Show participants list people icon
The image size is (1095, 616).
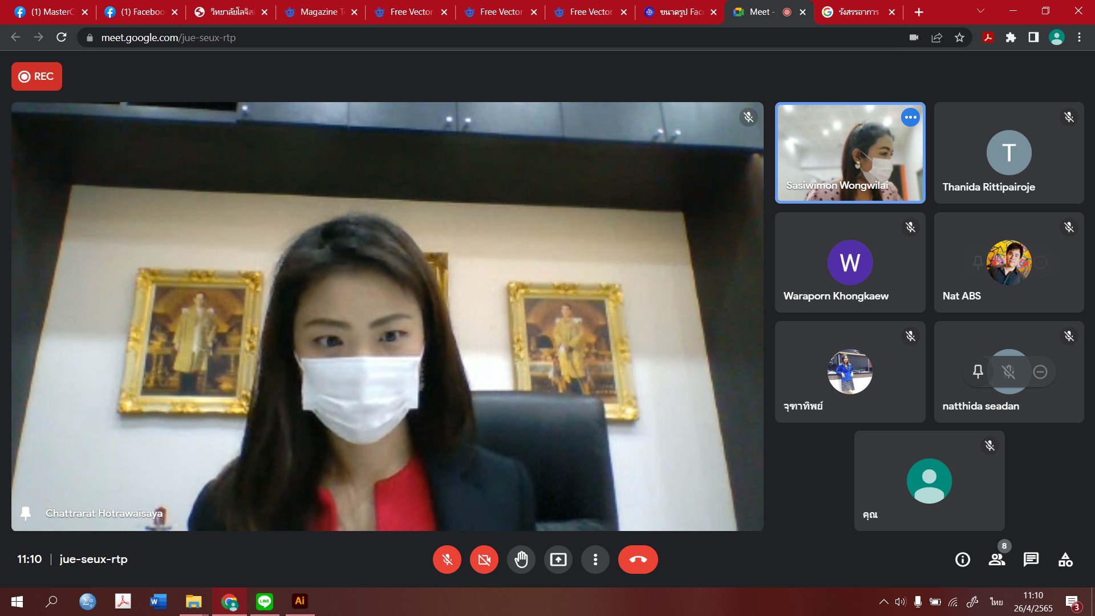[x=996, y=560]
